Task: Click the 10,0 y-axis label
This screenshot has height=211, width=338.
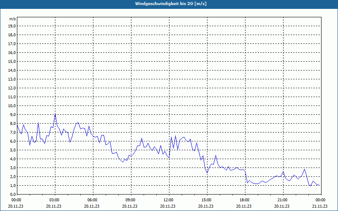Action: tap(12, 106)
